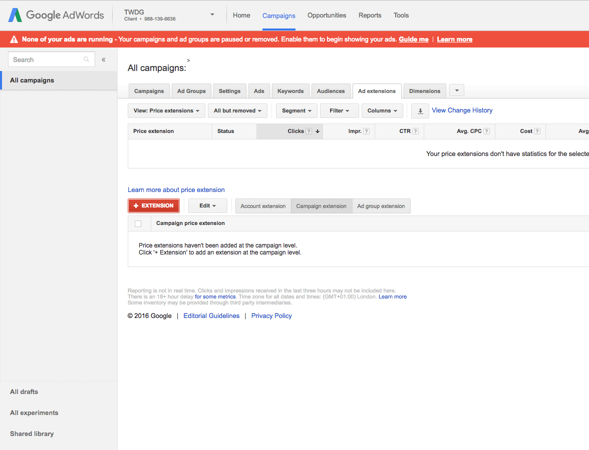
Task: Switch to the Ad Groups tab
Action: click(x=191, y=91)
